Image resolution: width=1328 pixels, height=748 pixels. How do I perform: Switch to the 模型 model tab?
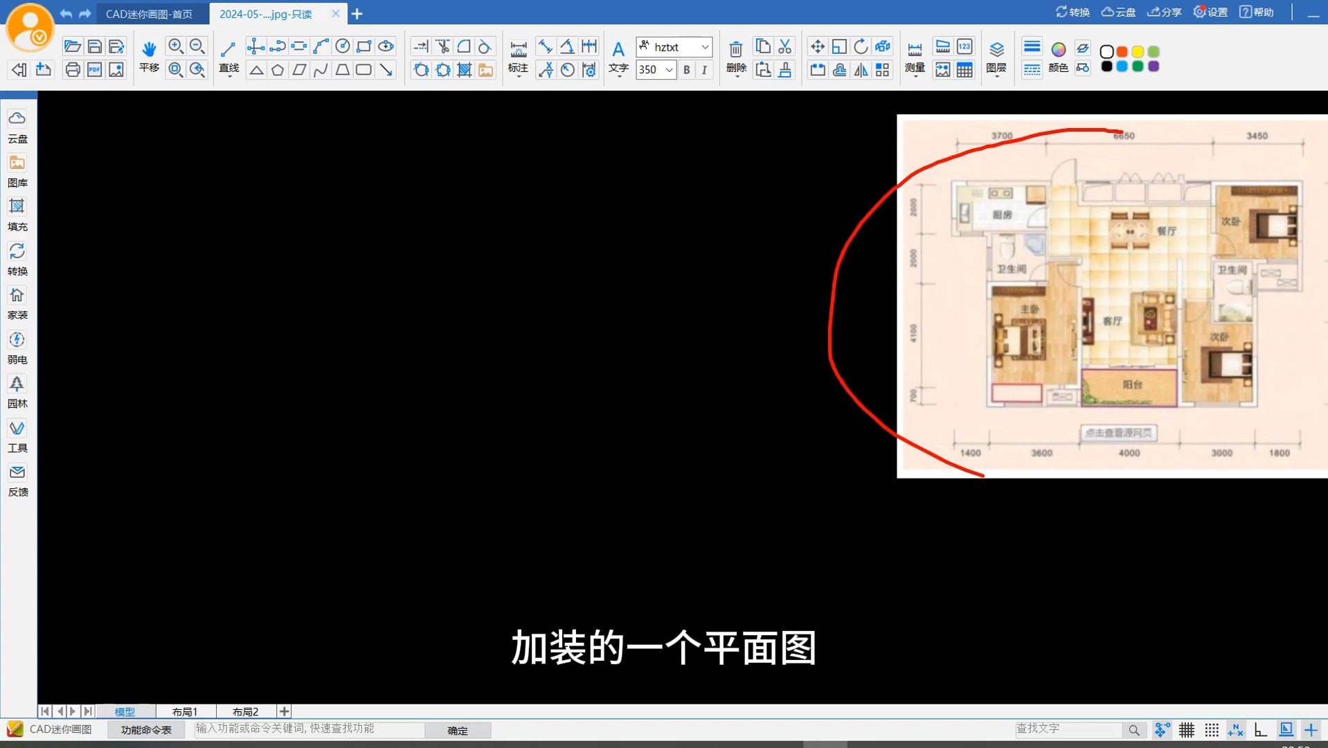(x=125, y=711)
